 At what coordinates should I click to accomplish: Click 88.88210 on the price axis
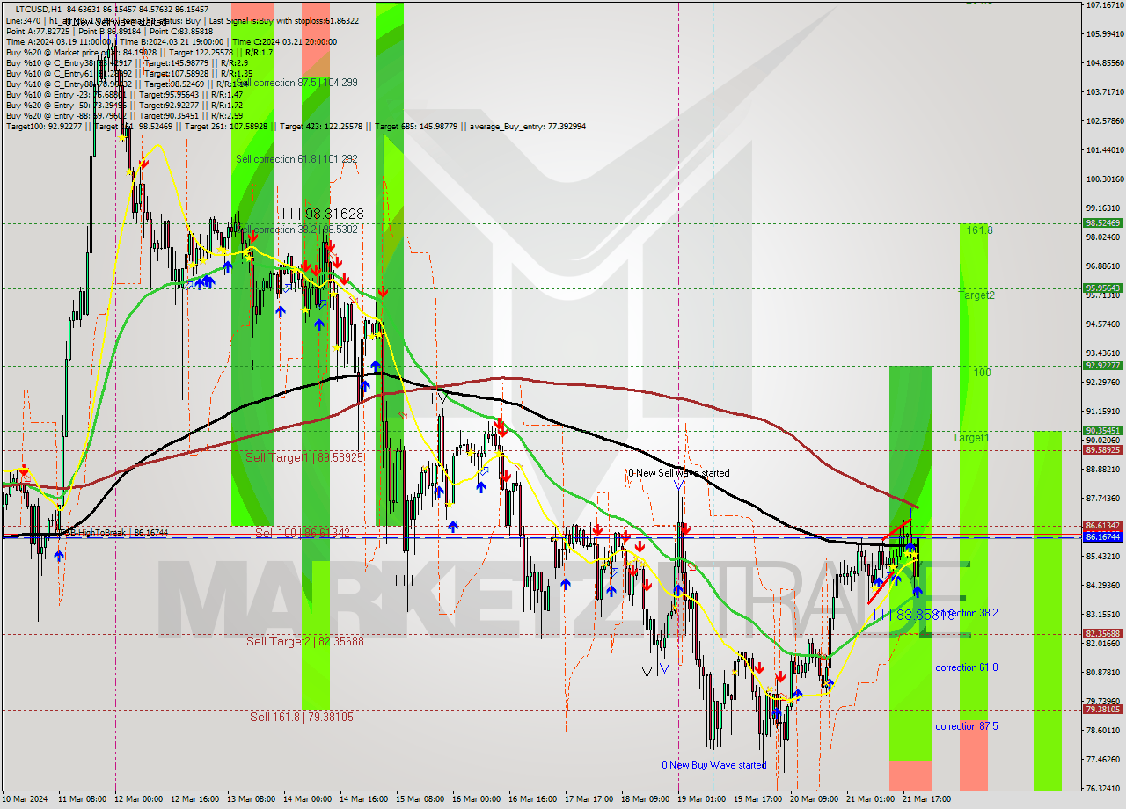1103,469
